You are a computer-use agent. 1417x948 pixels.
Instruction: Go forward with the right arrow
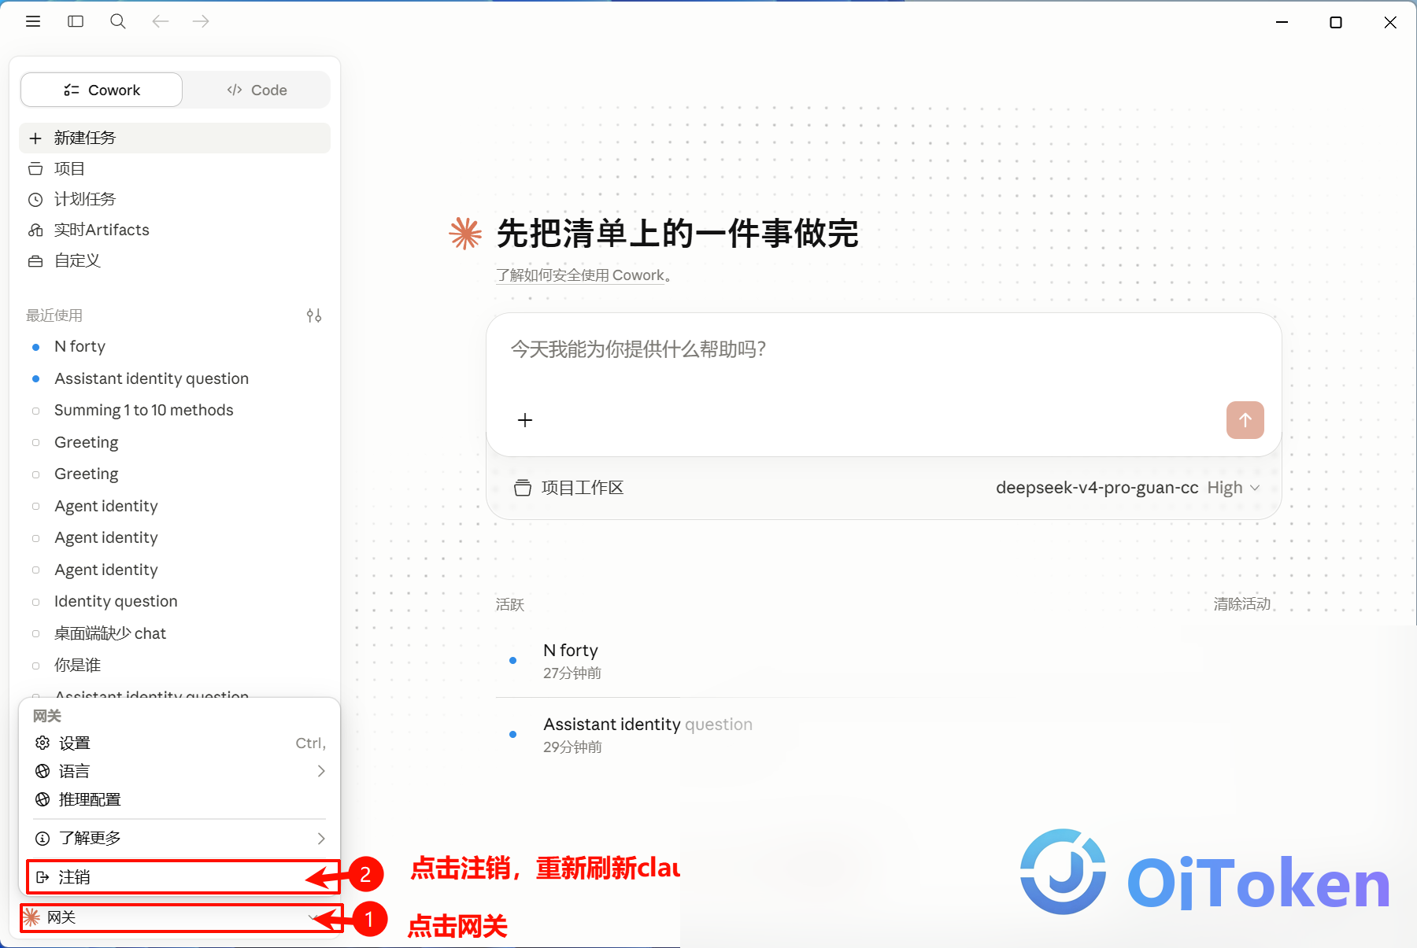pos(201,21)
